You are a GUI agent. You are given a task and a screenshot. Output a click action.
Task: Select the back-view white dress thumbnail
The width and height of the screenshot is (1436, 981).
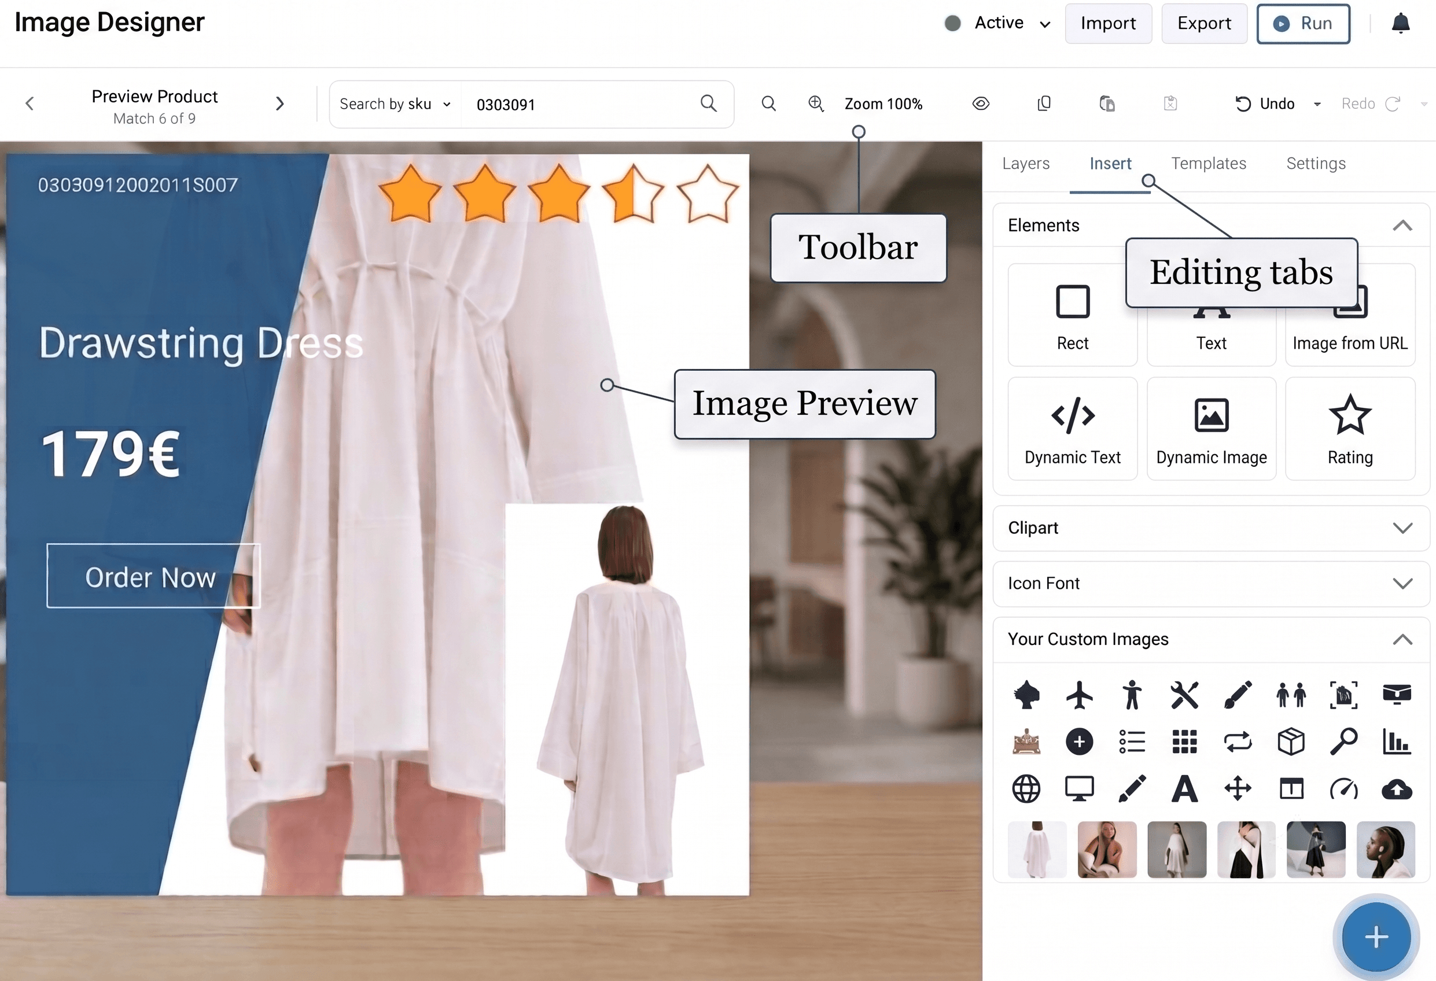[1037, 850]
